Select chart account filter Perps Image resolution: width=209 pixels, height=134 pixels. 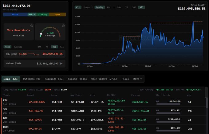tap(86, 7)
